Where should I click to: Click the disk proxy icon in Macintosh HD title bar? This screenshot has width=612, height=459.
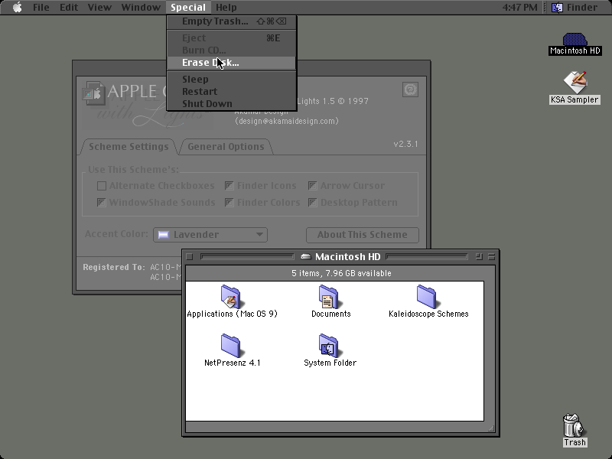tap(305, 256)
